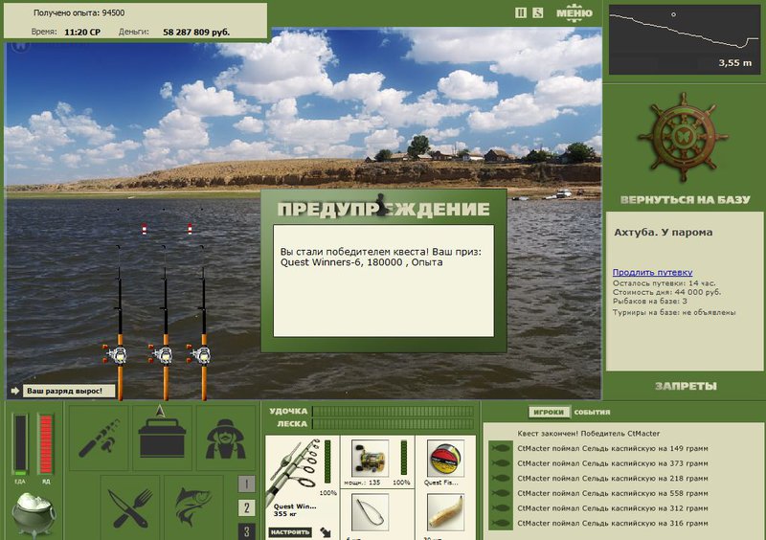The width and height of the screenshot is (766, 540).
Task: Open the ЗАПРЕТЫ section
Action: point(686,386)
